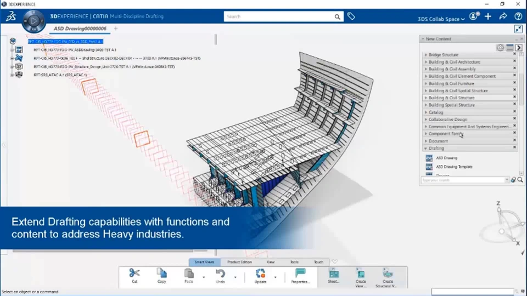Click the Undo arrow icon
Viewport: 527px width, 296px height.
click(x=220, y=273)
